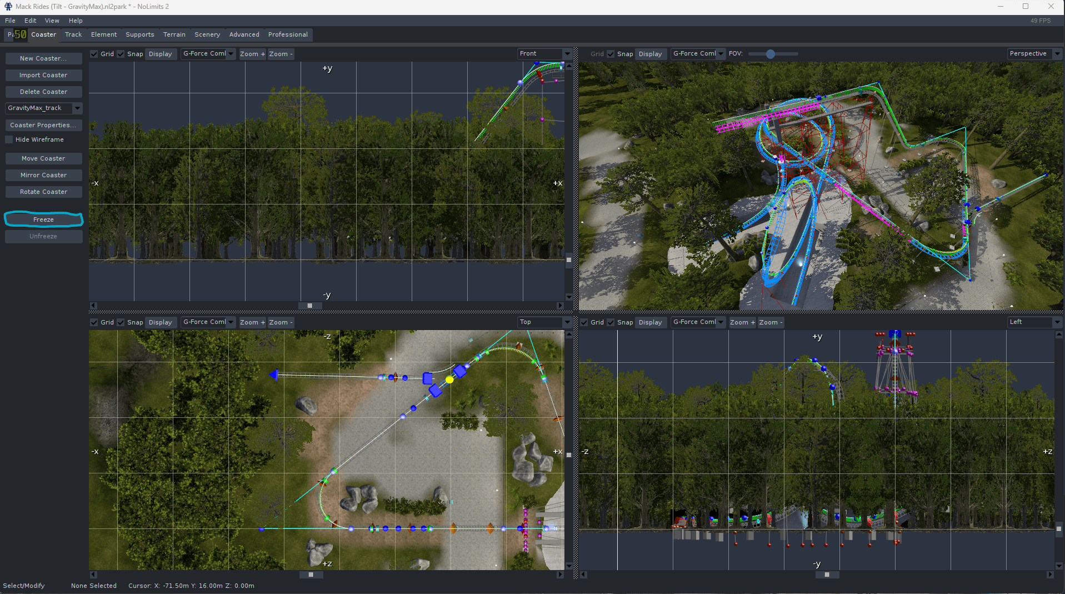The height and width of the screenshot is (594, 1065).
Task: Toggle the Snap checkbox in the Front view
Action: [121, 54]
